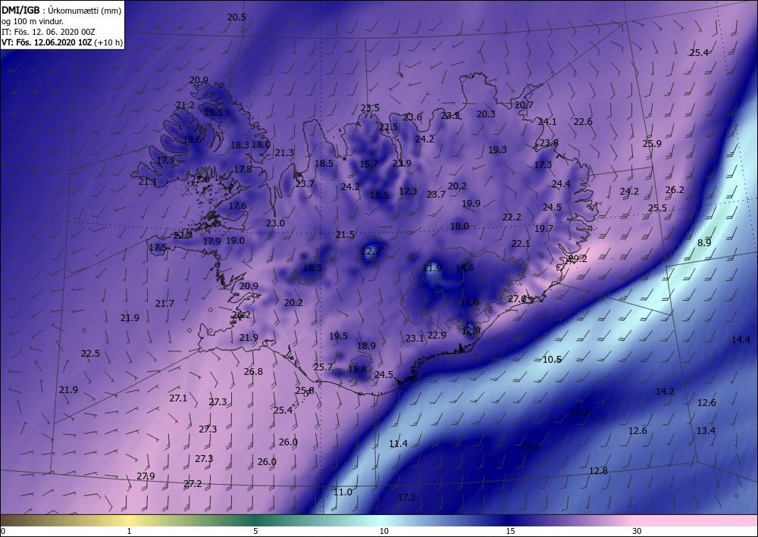
Task: Click the 15.7 value label
Action: 368,164
